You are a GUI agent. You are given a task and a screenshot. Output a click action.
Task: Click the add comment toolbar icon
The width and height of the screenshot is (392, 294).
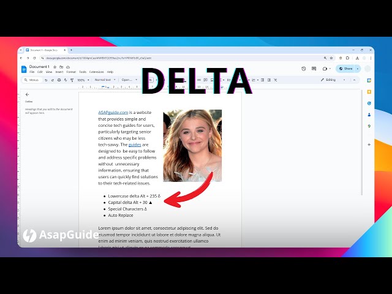(206, 80)
